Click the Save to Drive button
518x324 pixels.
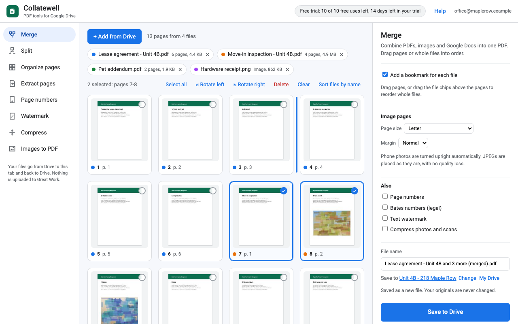[445, 312]
